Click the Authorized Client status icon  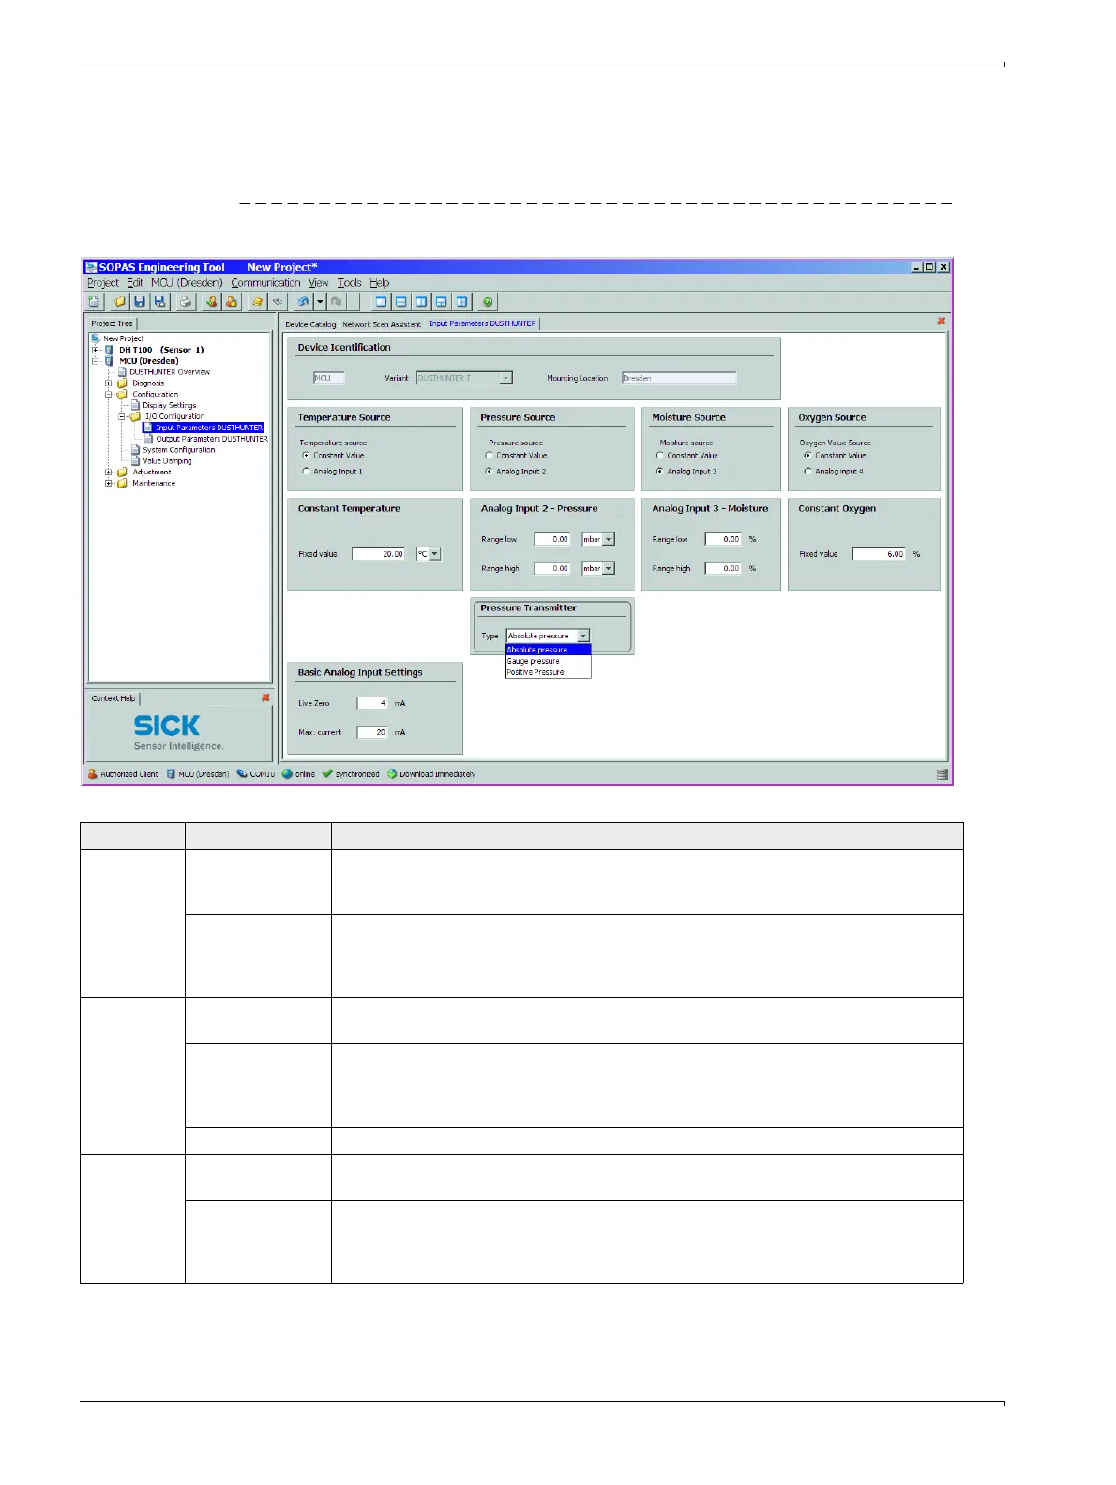(x=92, y=774)
